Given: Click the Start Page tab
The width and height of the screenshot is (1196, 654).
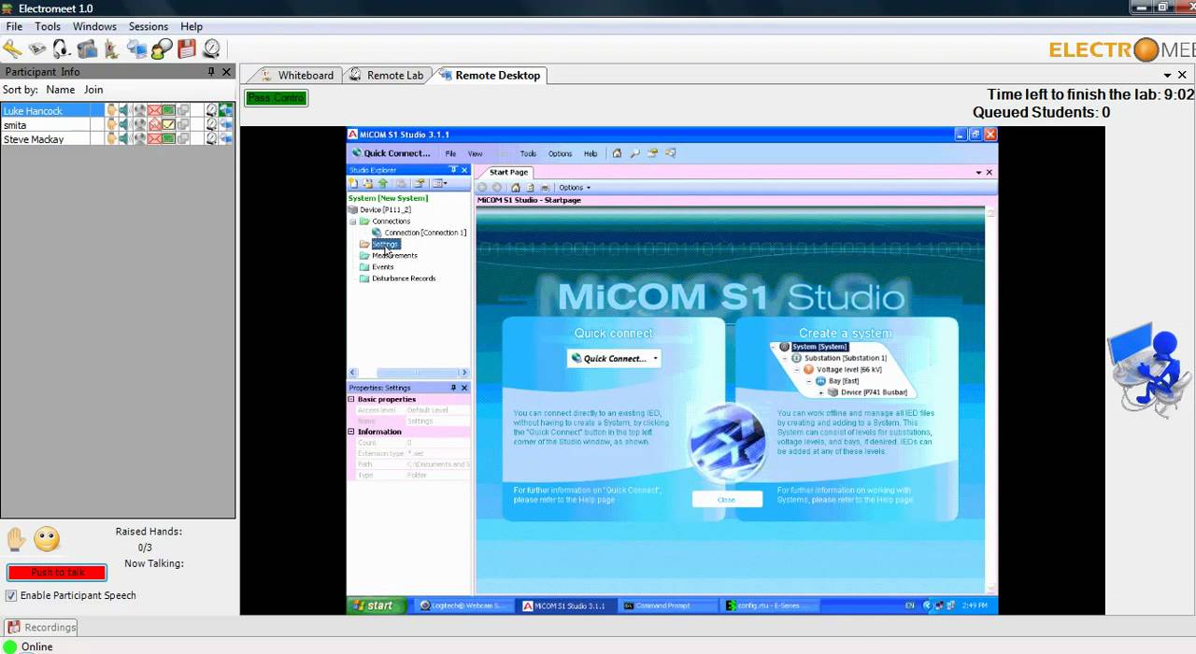Looking at the screenshot, I should pyautogui.click(x=509, y=172).
